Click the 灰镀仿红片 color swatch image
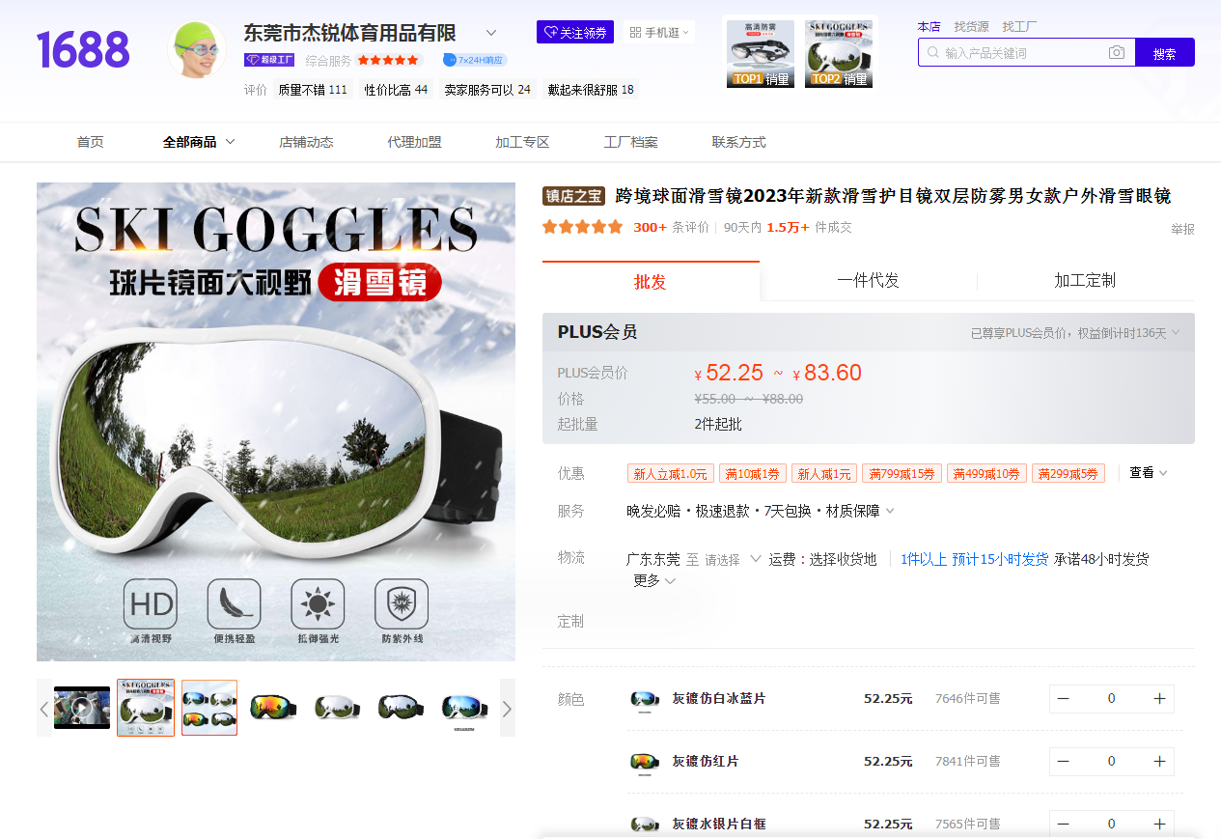 pos(644,762)
